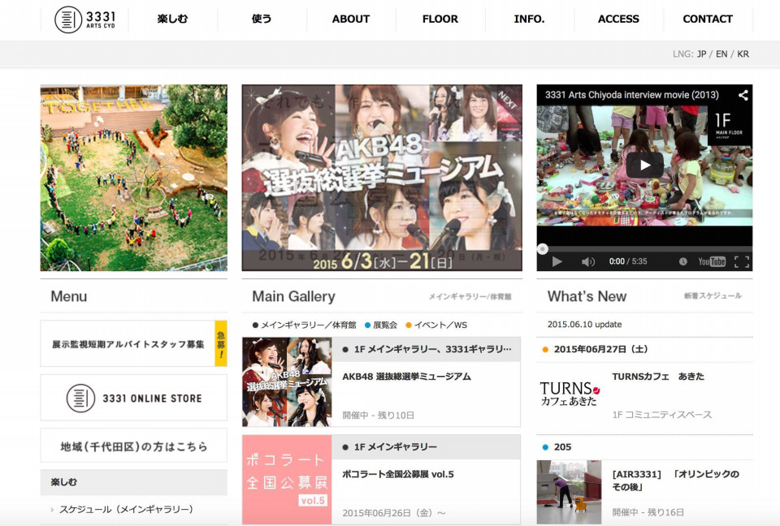Open TURNSカフェ あきた title link

click(658, 377)
